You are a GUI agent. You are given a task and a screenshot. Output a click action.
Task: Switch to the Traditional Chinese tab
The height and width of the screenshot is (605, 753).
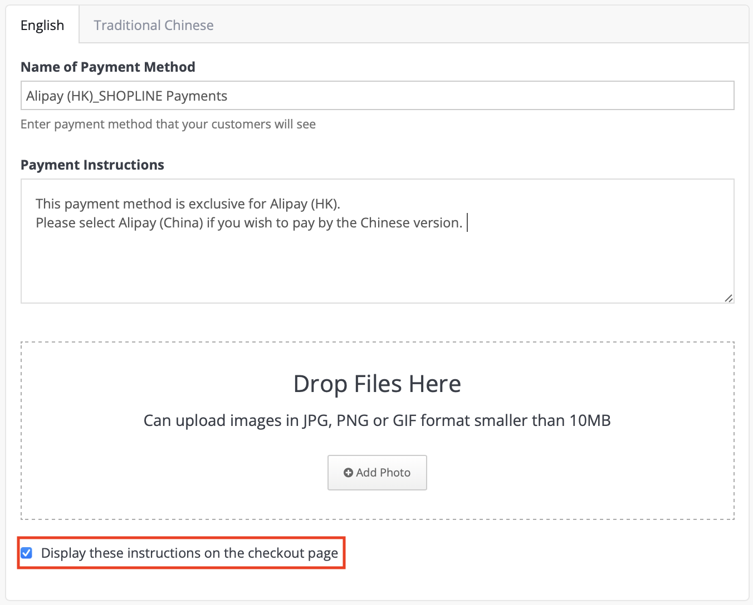click(153, 25)
